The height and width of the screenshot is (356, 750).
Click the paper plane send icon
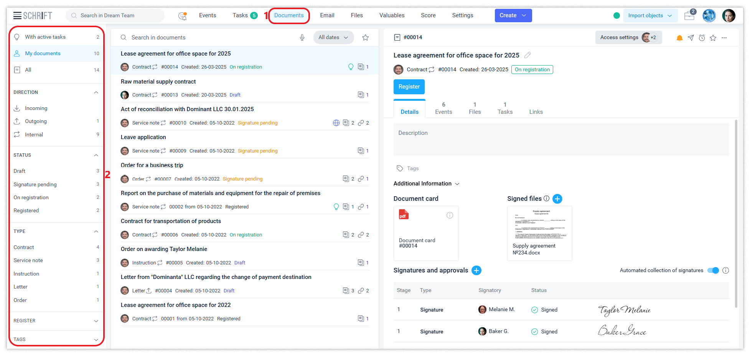[691, 38]
